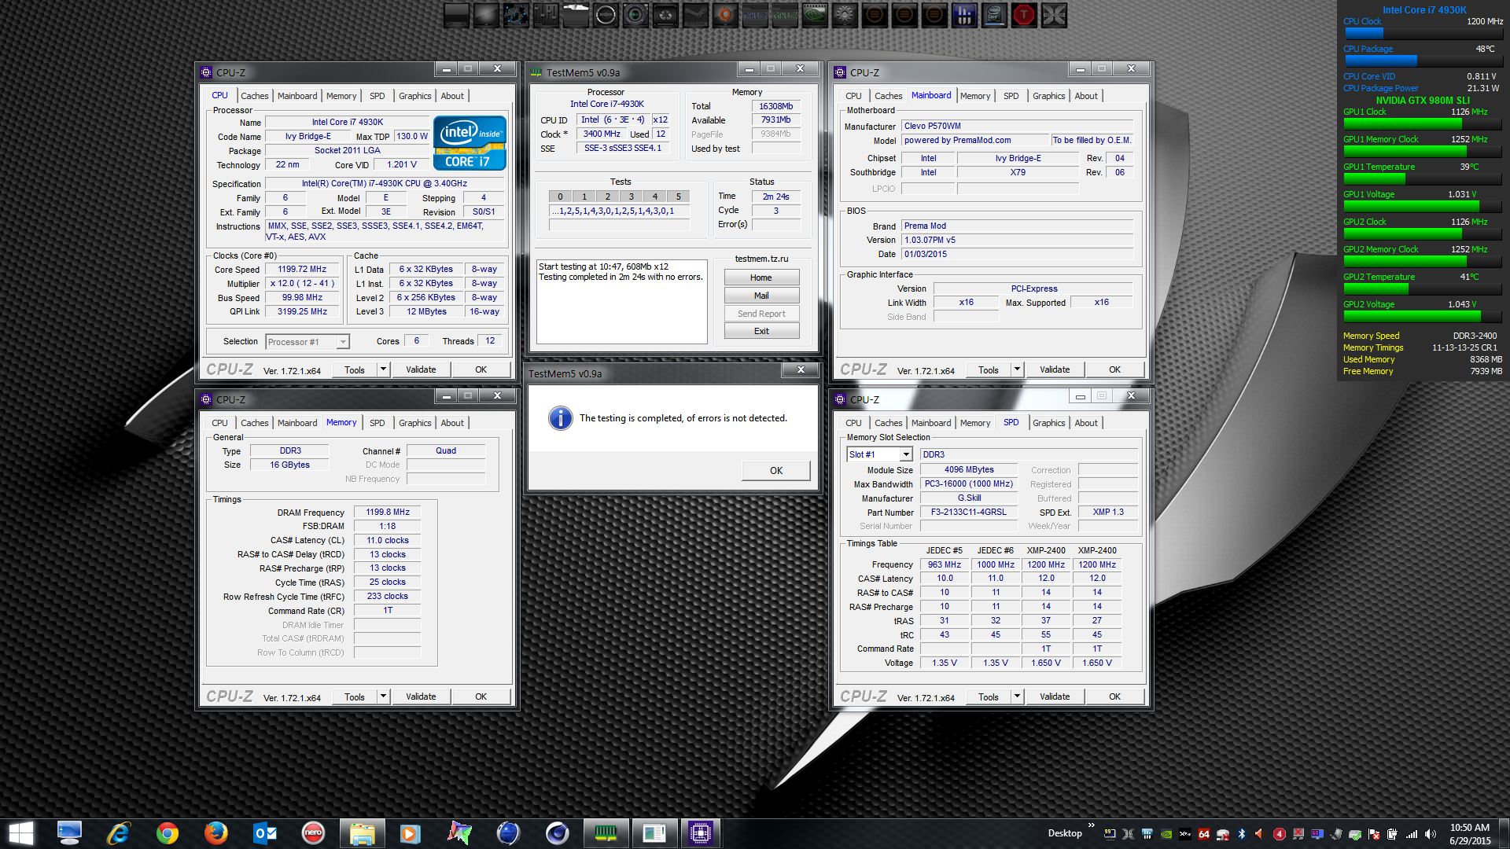Open the Intel Core dock icon
Image resolution: width=1510 pixels, height=849 pixels.
[x=994, y=15]
